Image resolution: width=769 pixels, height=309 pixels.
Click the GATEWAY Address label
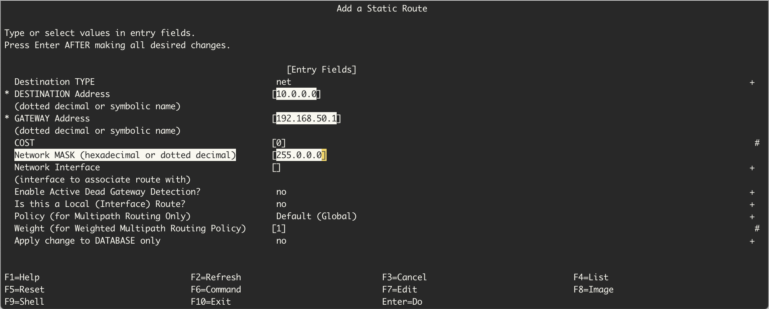pyautogui.click(x=52, y=119)
